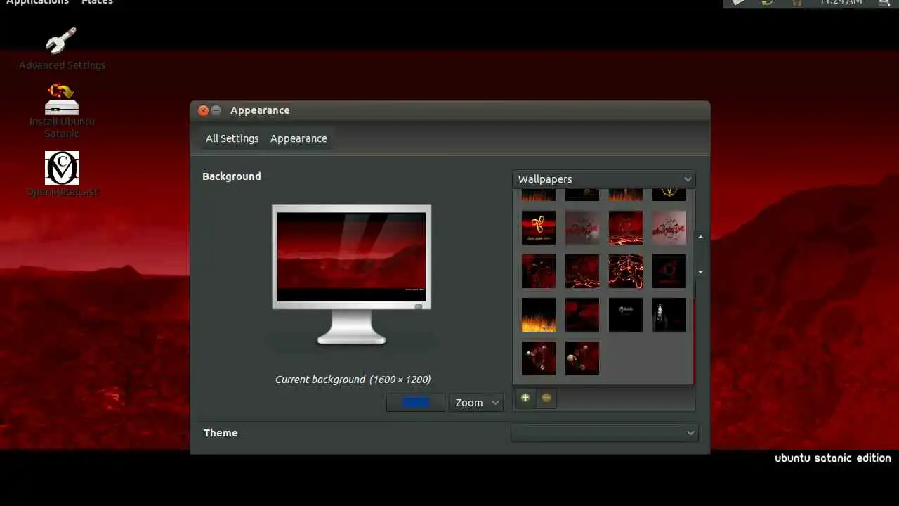Pick the light pink wallpaper with red script
The height and width of the screenshot is (506, 899).
pos(669,228)
